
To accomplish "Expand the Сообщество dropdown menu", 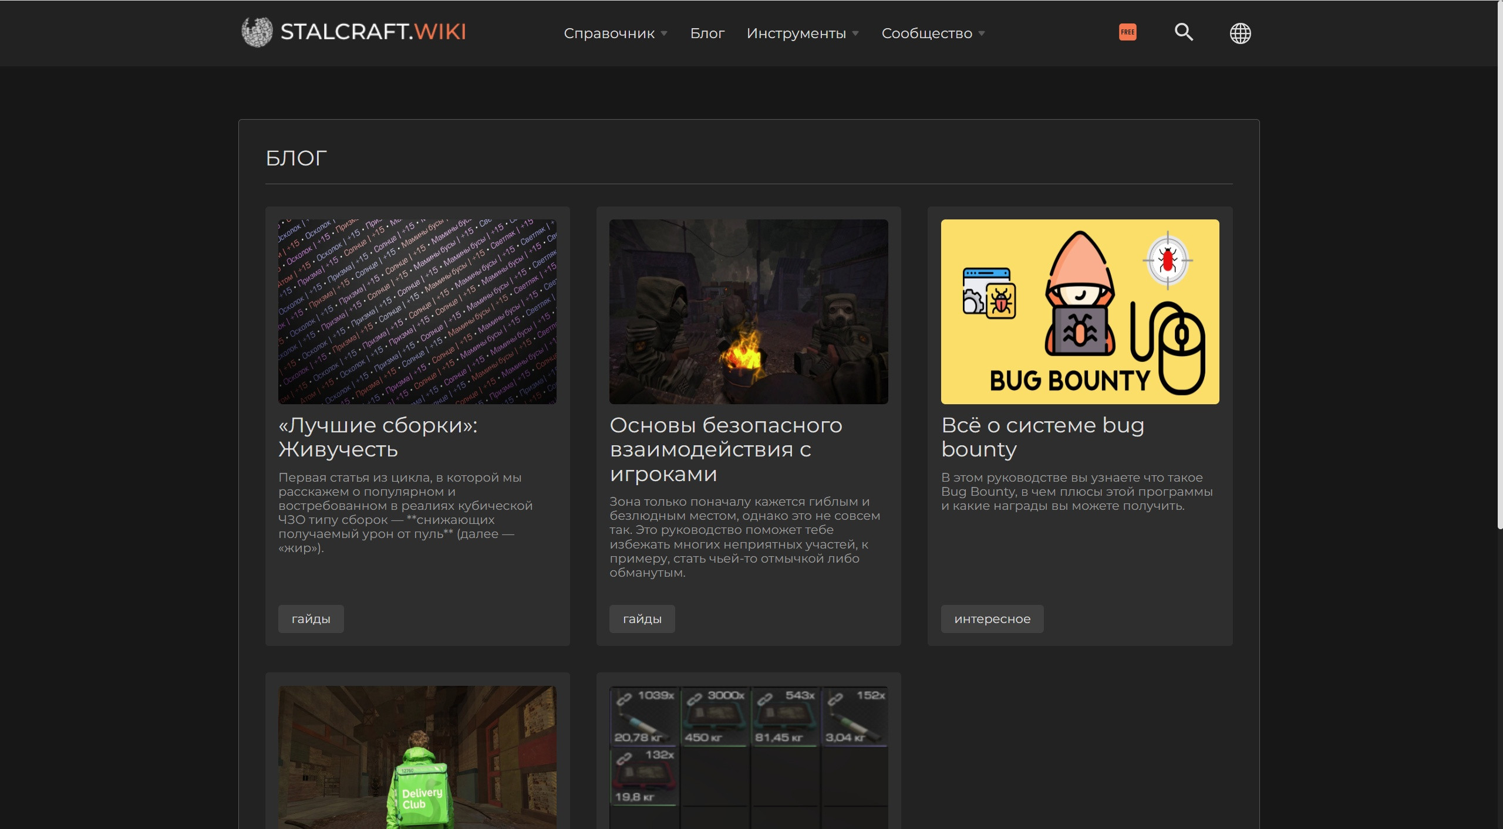I will coord(933,33).
